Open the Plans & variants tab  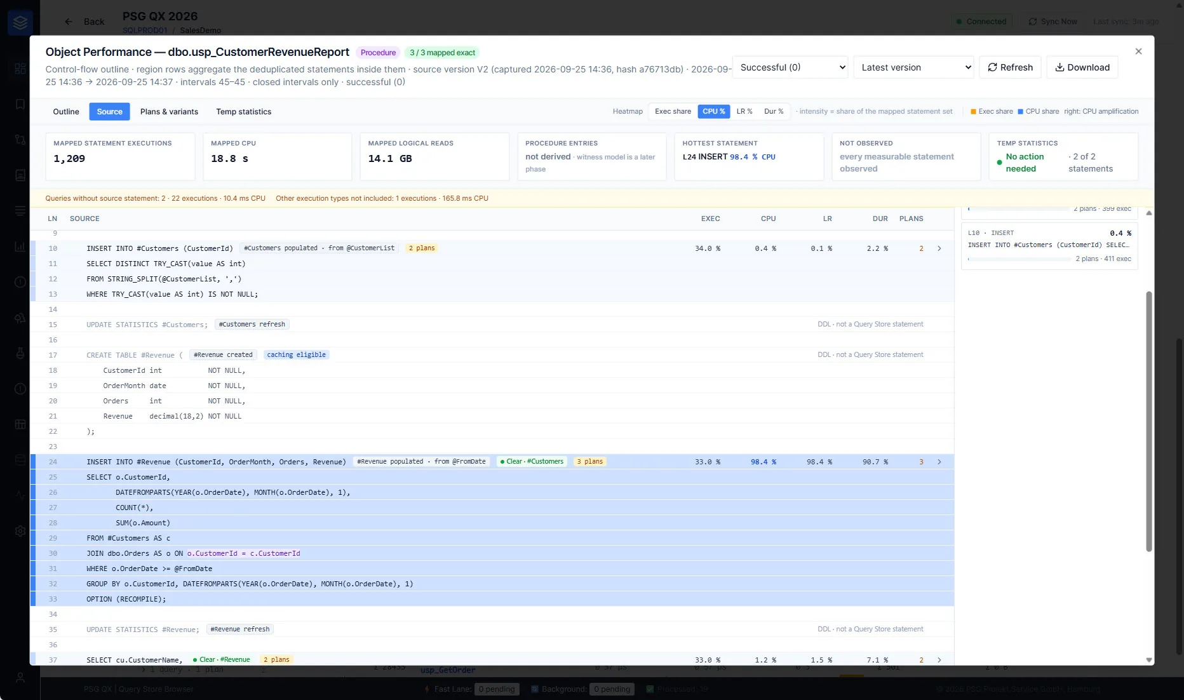(x=169, y=112)
